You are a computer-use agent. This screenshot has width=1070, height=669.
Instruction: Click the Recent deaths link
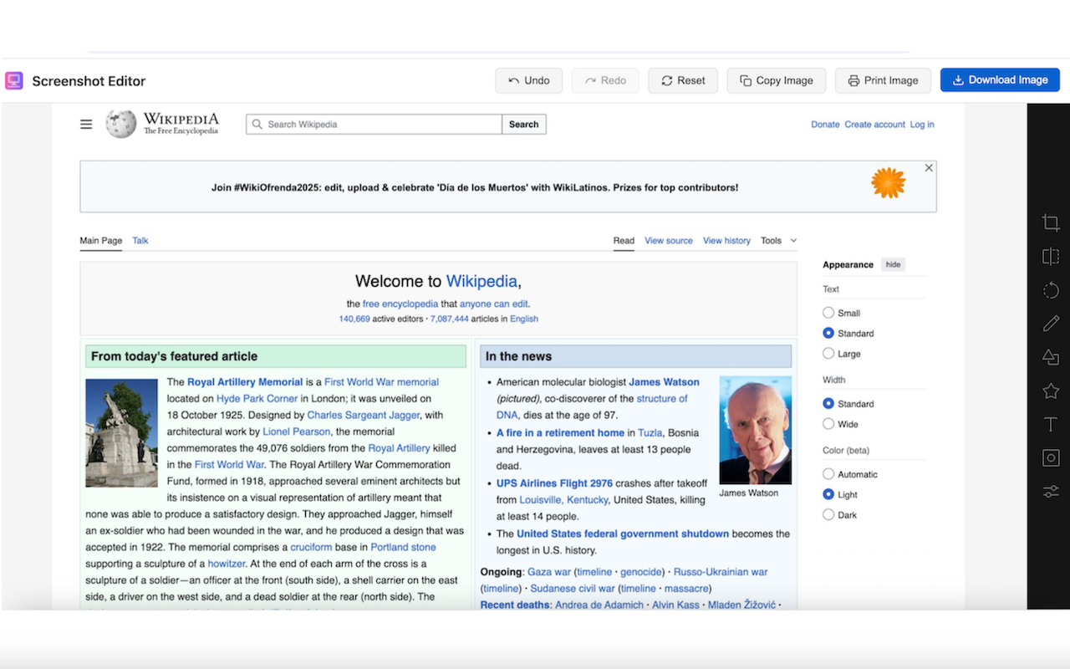pos(515,605)
